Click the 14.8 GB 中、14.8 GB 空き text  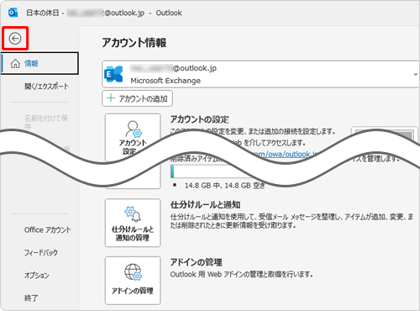tap(224, 186)
